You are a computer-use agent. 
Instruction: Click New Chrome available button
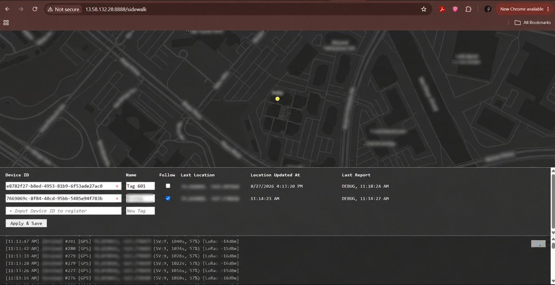[x=524, y=9]
